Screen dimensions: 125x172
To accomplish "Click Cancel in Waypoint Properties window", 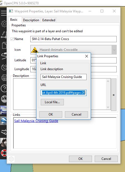I will [x=106, y=159].
